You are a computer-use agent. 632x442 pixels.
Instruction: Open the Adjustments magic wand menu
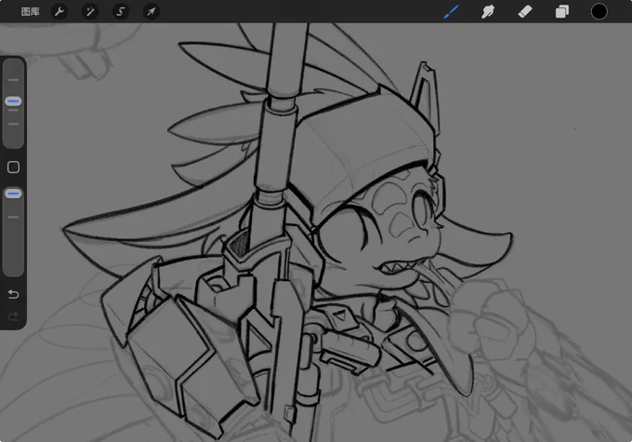[90, 12]
